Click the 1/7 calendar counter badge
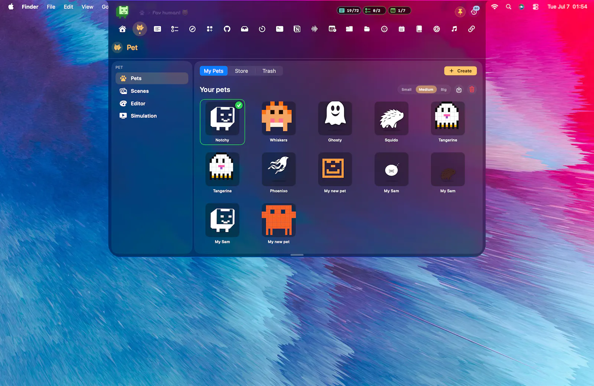The width and height of the screenshot is (594, 386). click(x=399, y=10)
